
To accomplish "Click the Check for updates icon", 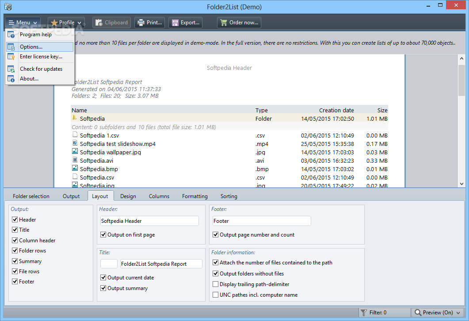I will [11, 69].
